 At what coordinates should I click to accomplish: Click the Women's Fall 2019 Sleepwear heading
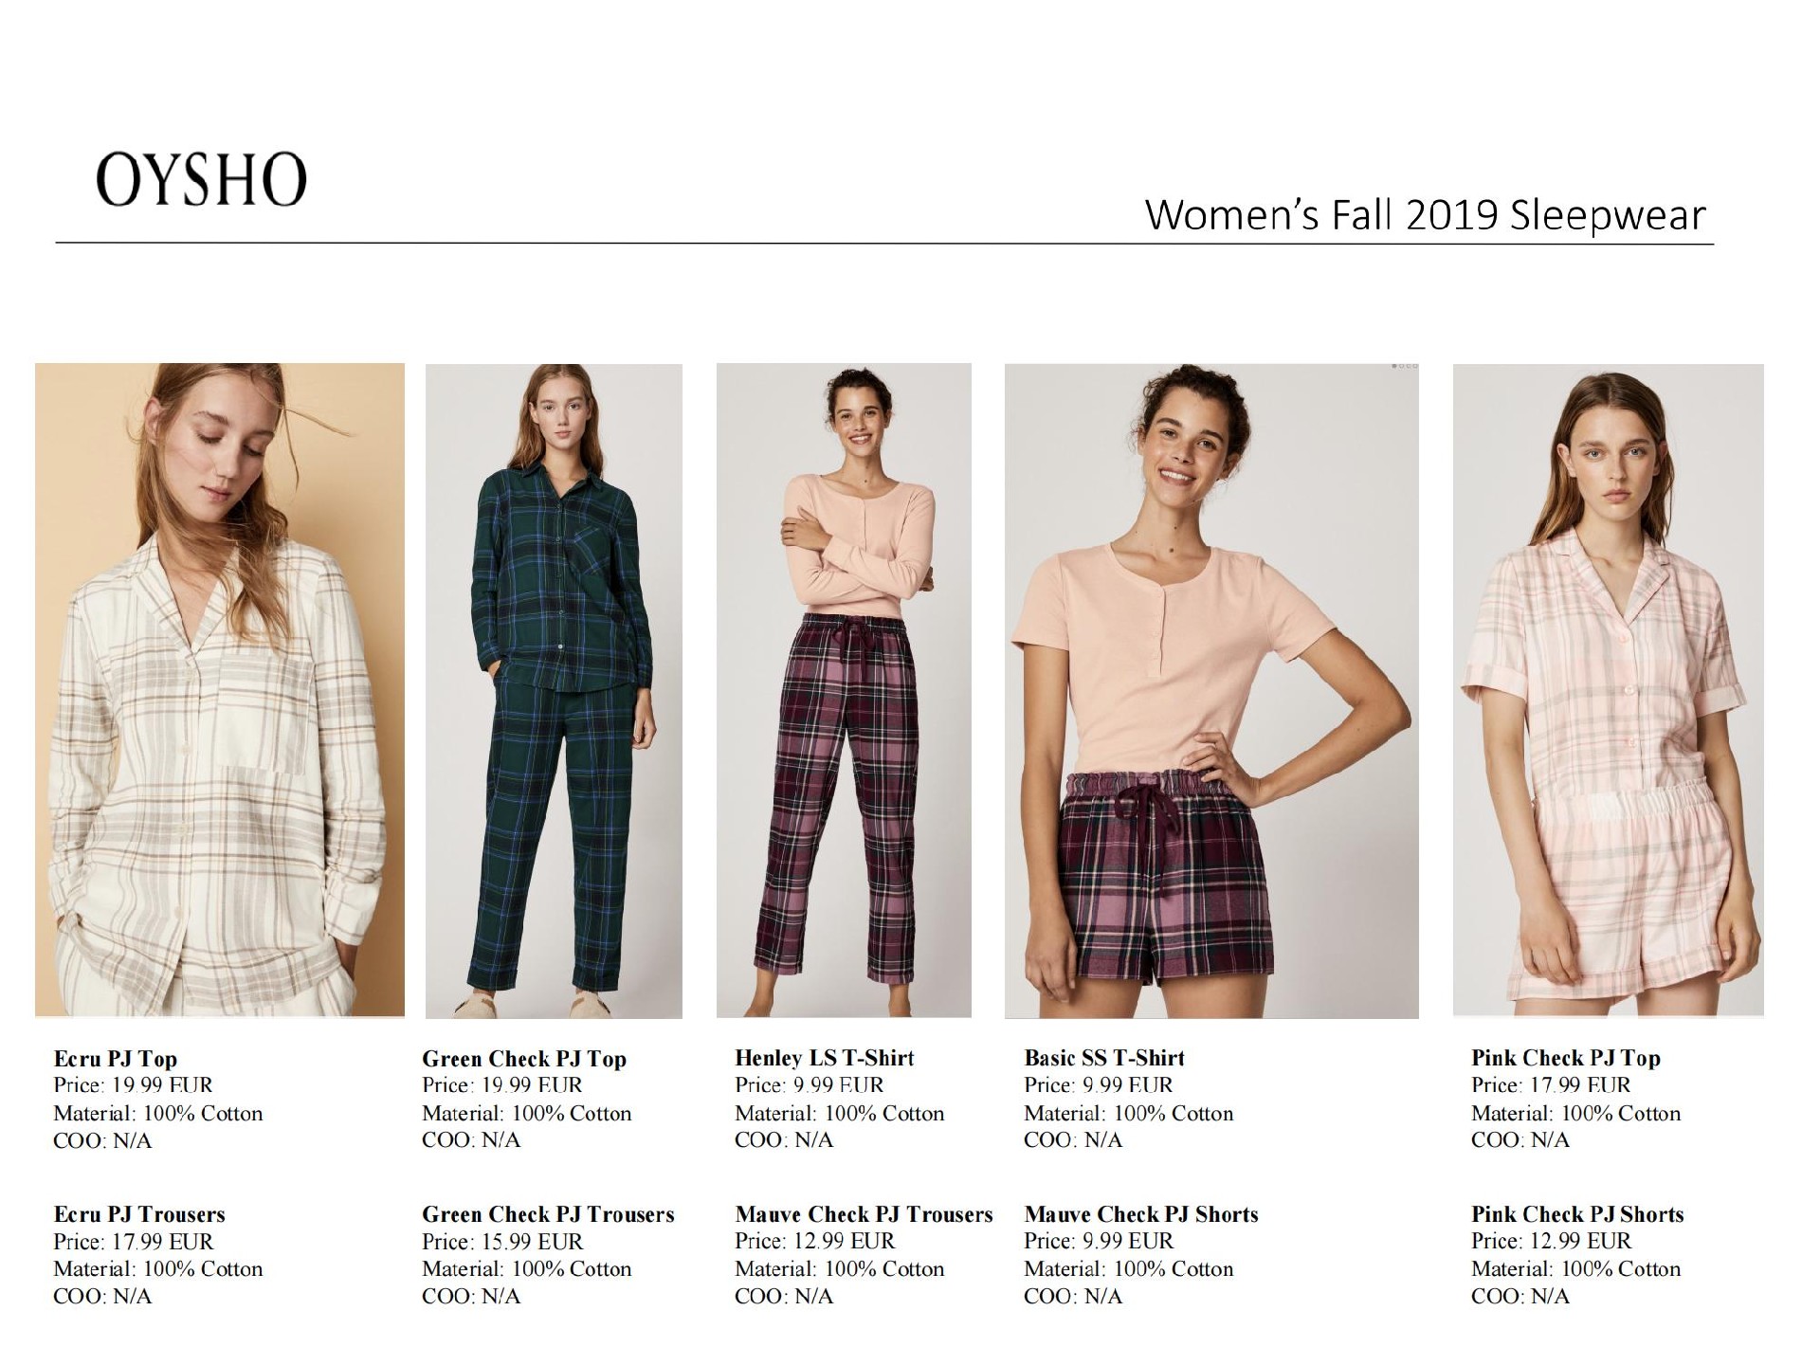[1426, 215]
